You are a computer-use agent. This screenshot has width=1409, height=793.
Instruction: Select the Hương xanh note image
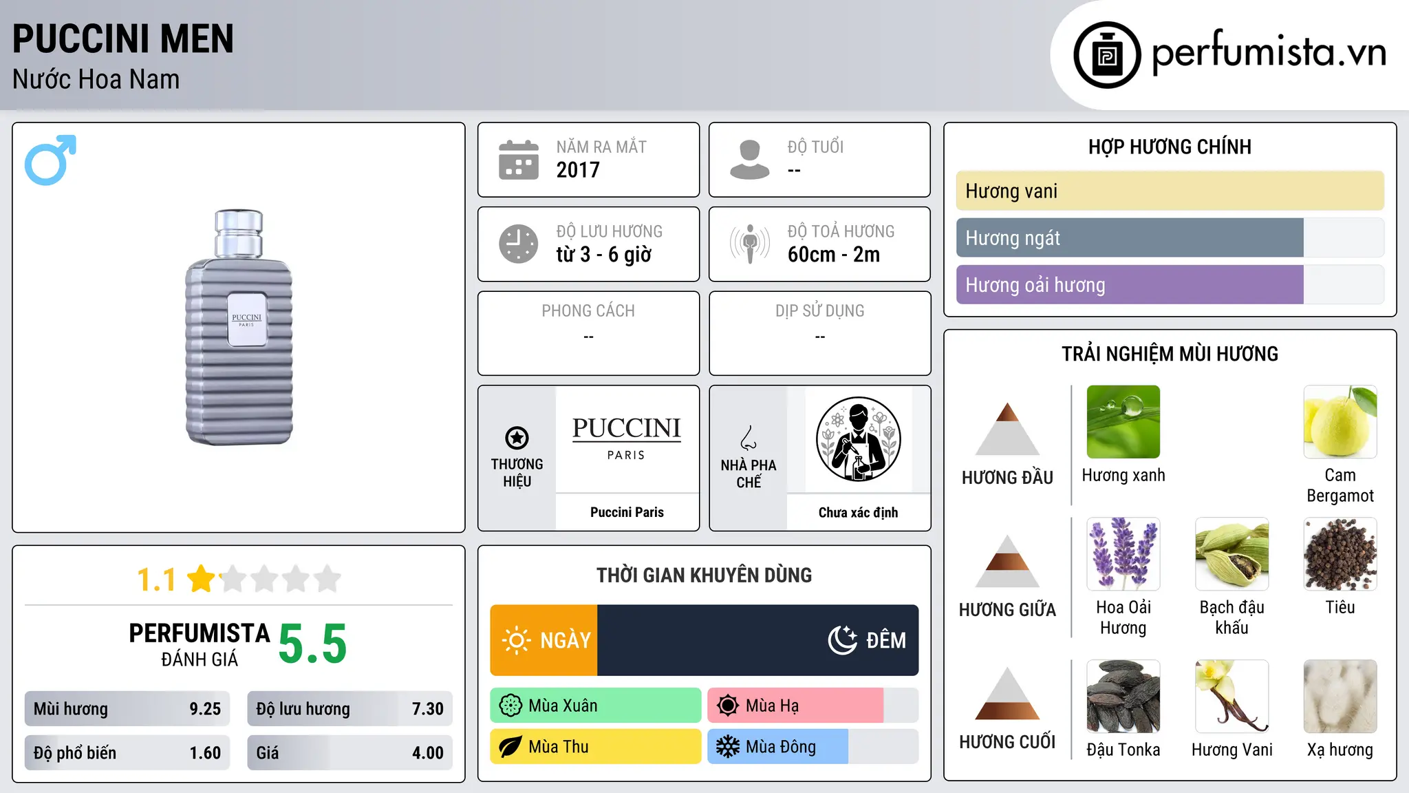1123,422
